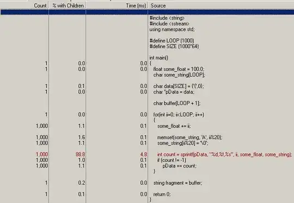The height and width of the screenshot is (203, 294).
Task: Click time 0.1 on some_float += ii row
Action: (x=144, y=126)
